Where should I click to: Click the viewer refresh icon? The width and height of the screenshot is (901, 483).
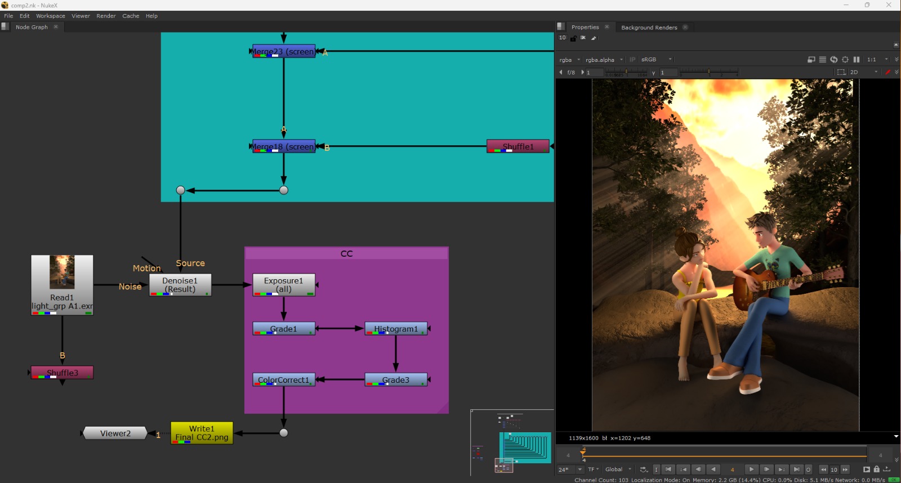point(834,60)
